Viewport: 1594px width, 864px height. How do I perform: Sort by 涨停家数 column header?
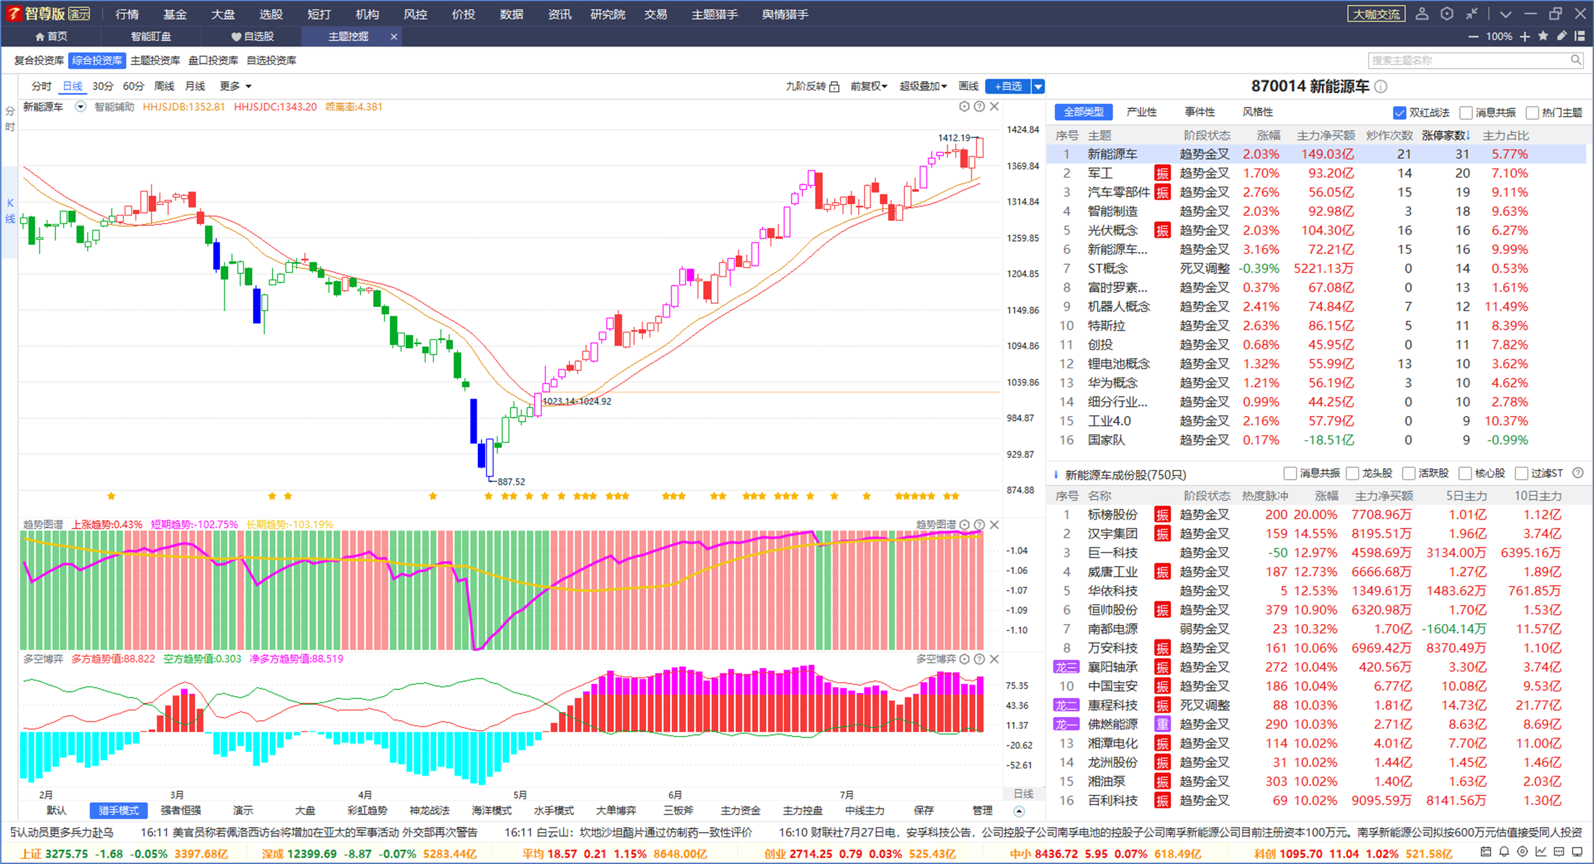(1445, 135)
